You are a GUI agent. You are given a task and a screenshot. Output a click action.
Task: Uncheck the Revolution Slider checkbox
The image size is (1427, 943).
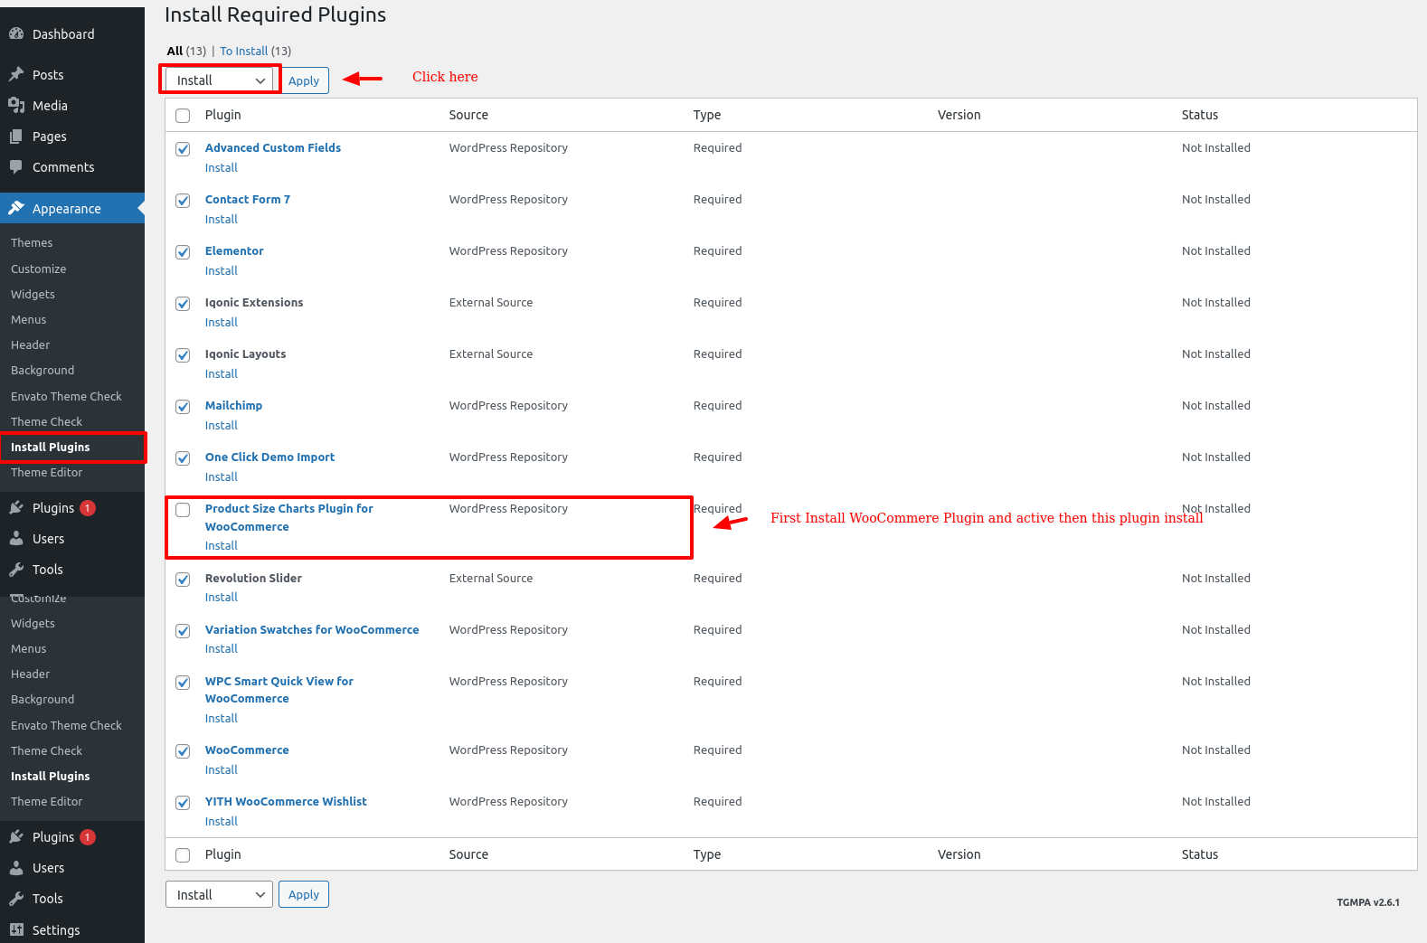coord(183,580)
